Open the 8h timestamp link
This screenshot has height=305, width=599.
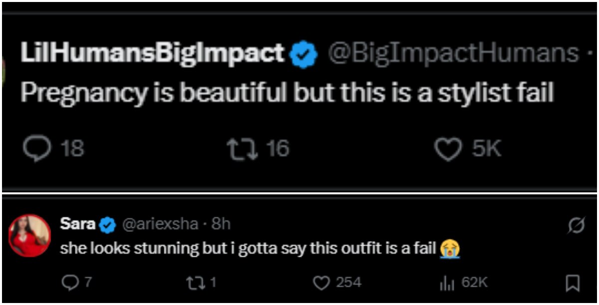(221, 225)
